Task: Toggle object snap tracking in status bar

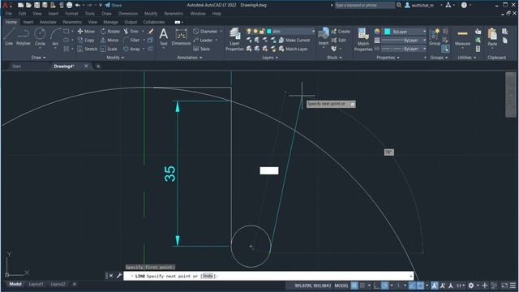Action: tap(412, 286)
